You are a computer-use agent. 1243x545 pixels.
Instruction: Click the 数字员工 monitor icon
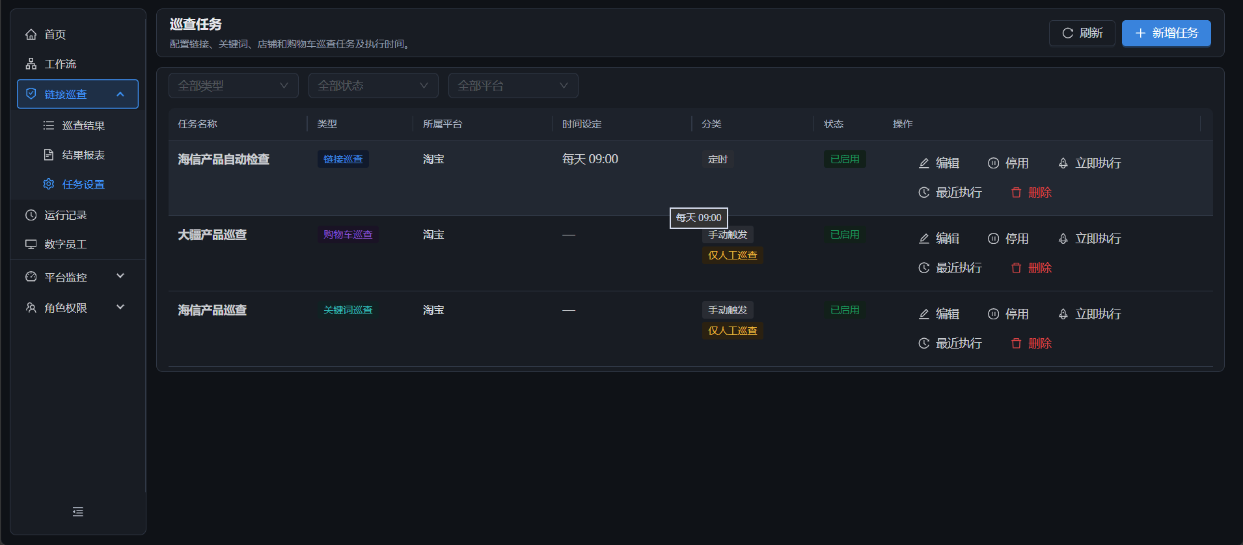click(x=31, y=245)
